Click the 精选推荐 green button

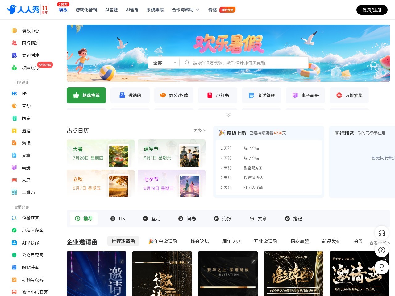(x=86, y=95)
